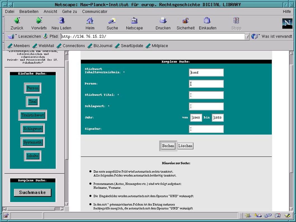296x222 pixels.
Task: Click the Person simple search button
Action: coord(32,88)
